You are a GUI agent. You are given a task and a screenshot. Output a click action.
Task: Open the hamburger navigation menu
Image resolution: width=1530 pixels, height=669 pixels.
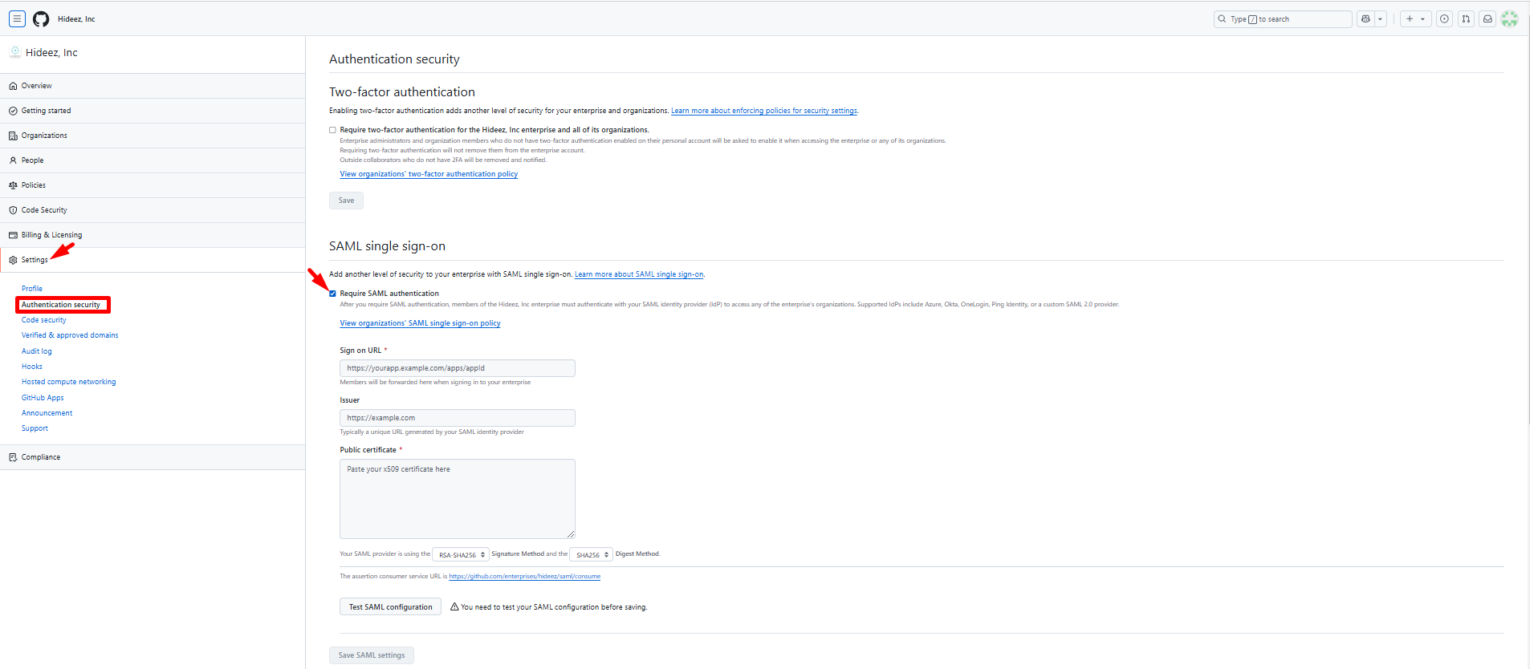17,19
